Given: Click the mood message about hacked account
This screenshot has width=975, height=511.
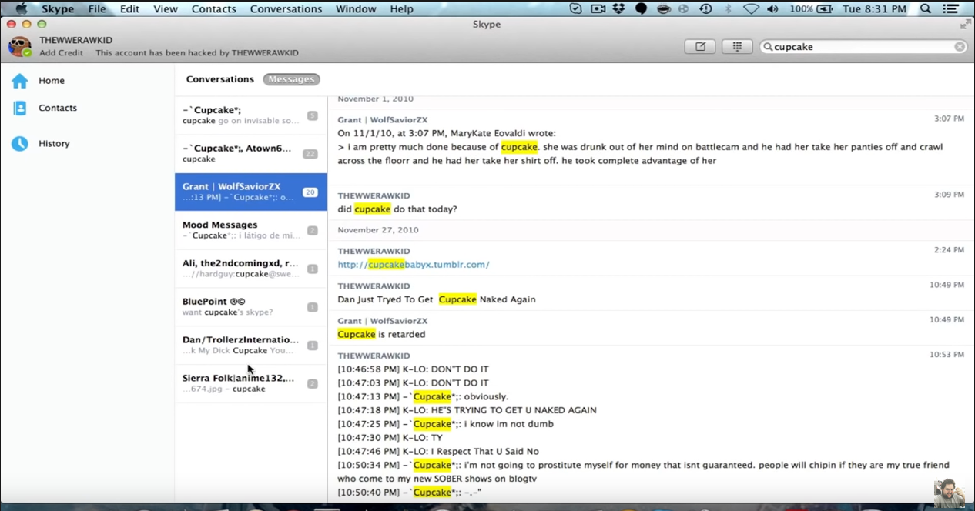Looking at the screenshot, I should tap(197, 53).
